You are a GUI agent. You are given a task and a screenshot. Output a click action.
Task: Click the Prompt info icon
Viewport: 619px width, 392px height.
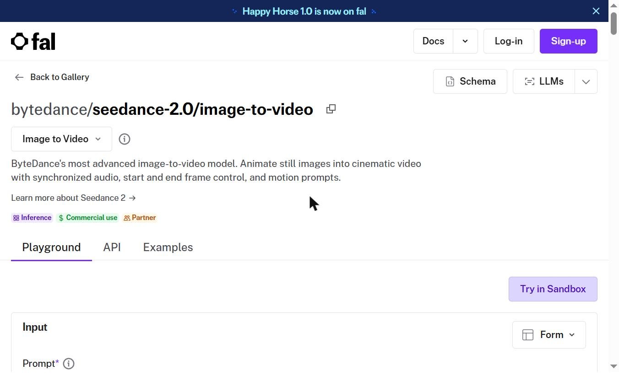point(69,364)
